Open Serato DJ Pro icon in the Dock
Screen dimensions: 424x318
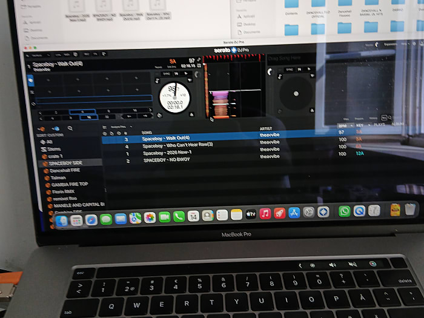click(x=323, y=212)
